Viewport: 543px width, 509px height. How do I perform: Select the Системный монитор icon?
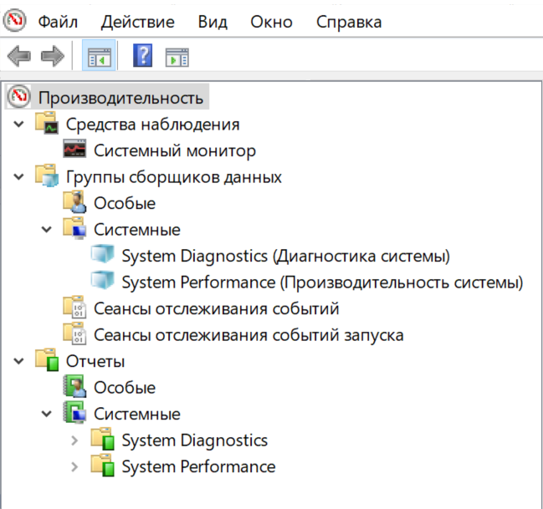[75, 151]
